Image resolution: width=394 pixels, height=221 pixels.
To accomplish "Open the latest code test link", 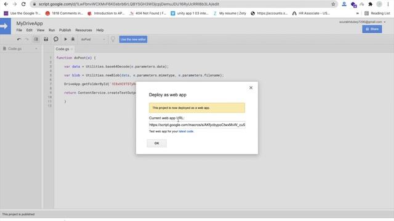I will click(x=186, y=131).
